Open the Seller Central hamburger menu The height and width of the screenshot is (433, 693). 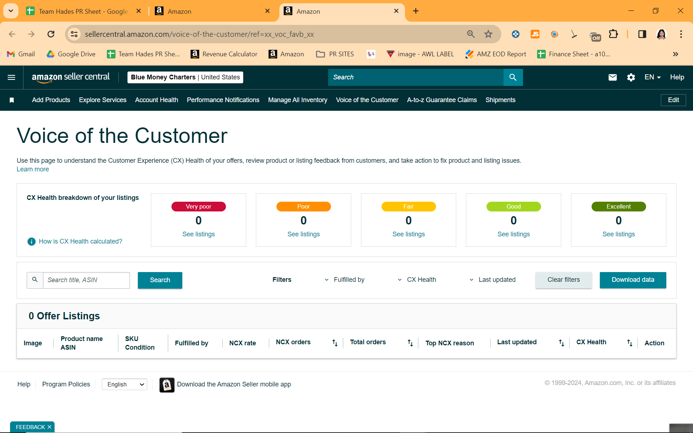coord(12,77)
